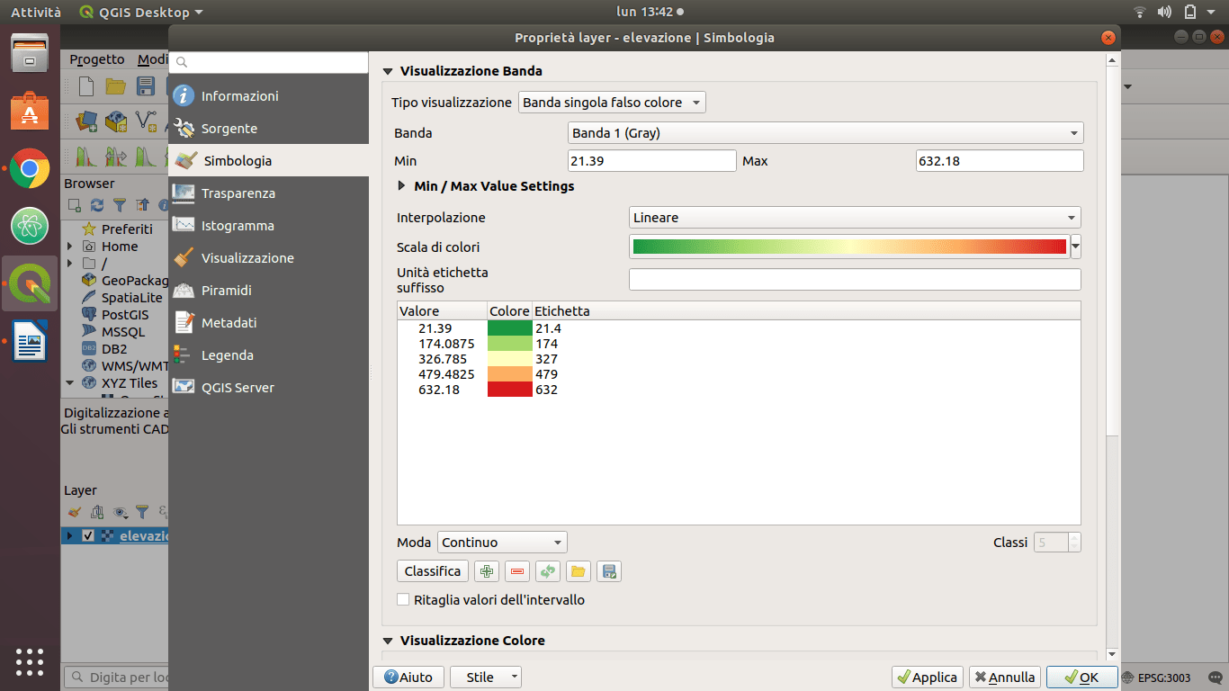Open the Stile dropdown button
Viewport: 1229px width, 691px height.
(486, 678)
